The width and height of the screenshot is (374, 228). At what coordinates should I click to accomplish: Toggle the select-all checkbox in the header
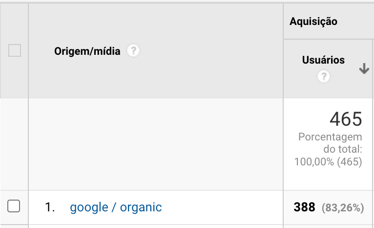tap(15, 50)
